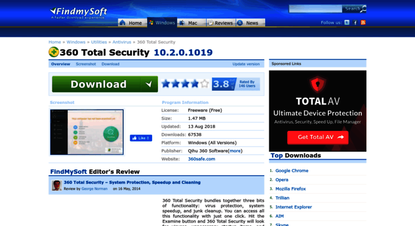Open the RSS feed icon
The image size is (415, 226).
[x=363, y=22]
